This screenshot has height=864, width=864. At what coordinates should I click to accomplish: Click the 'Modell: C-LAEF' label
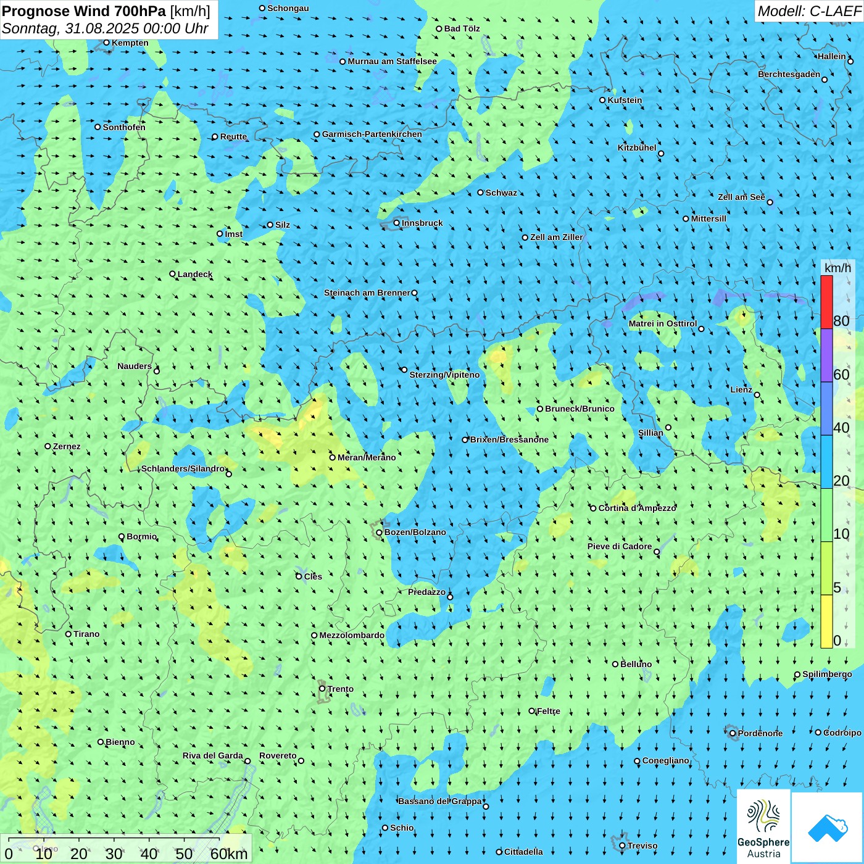[x=809, y=11]
